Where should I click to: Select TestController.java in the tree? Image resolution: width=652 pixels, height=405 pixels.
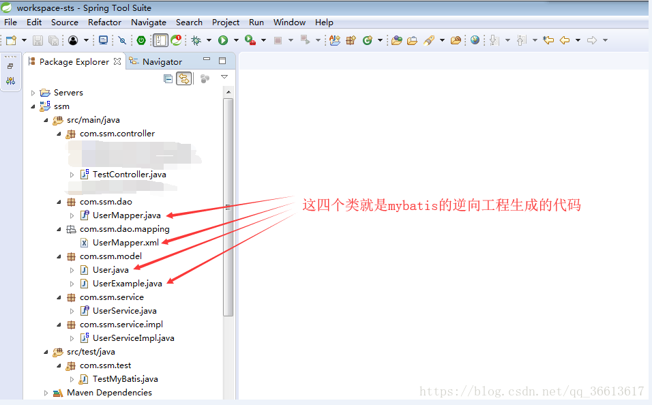click(x=129, y=175)
